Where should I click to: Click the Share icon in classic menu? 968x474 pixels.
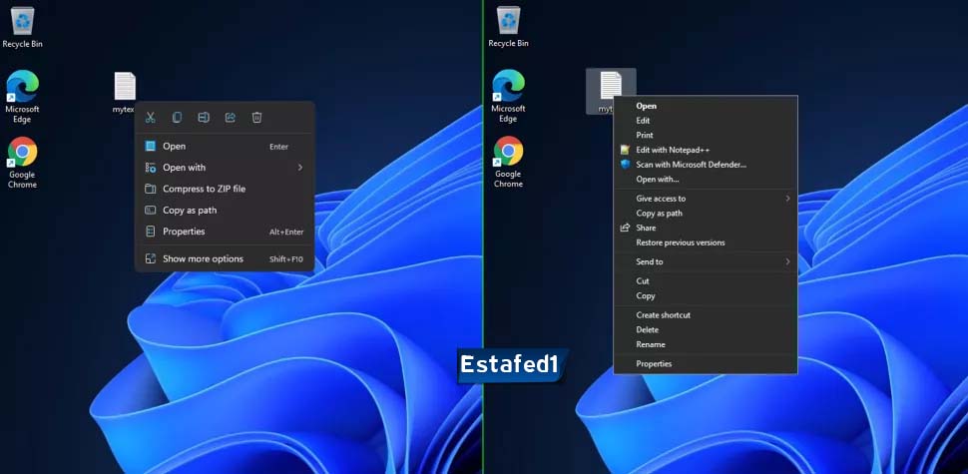[625, 228]
